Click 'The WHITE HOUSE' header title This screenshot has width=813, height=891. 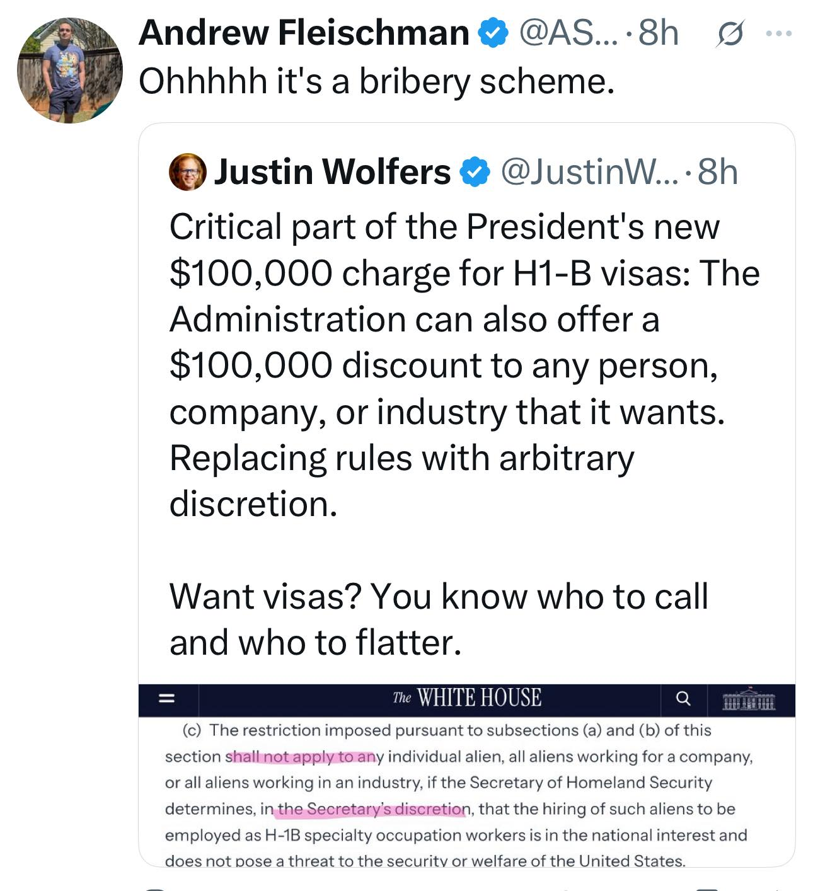[466, 698]
